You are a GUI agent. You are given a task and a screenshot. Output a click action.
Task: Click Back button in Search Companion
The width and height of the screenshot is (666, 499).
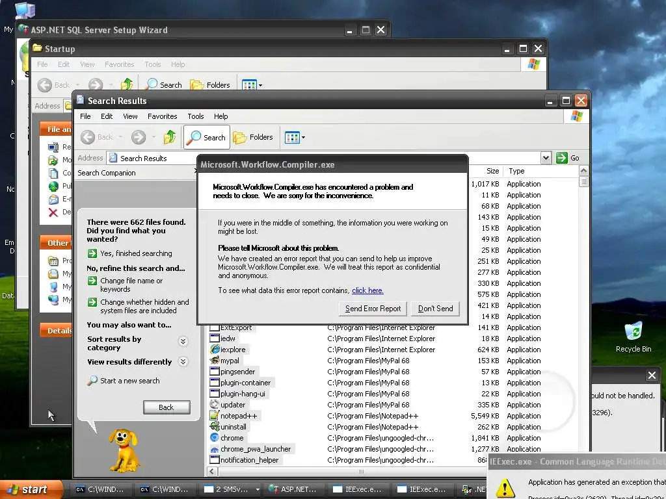[166, 407]
